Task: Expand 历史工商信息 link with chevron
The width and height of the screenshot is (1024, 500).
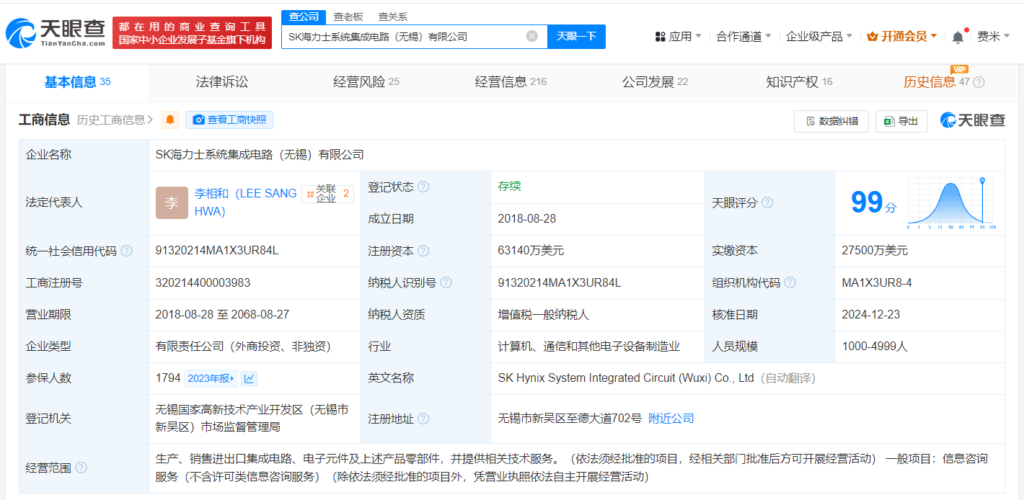Action: point(115,120)
